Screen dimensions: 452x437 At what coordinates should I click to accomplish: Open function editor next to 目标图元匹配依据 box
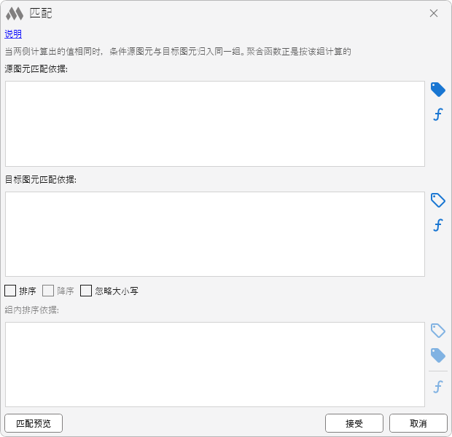[437, 225]
